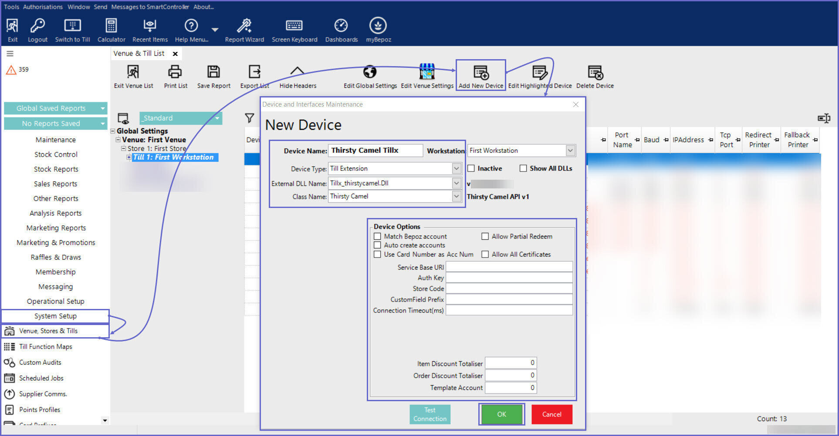This screenshot has height=436, width=839.
Task: Open the Workstation dropdown list
Action: [x=570, y=151]
